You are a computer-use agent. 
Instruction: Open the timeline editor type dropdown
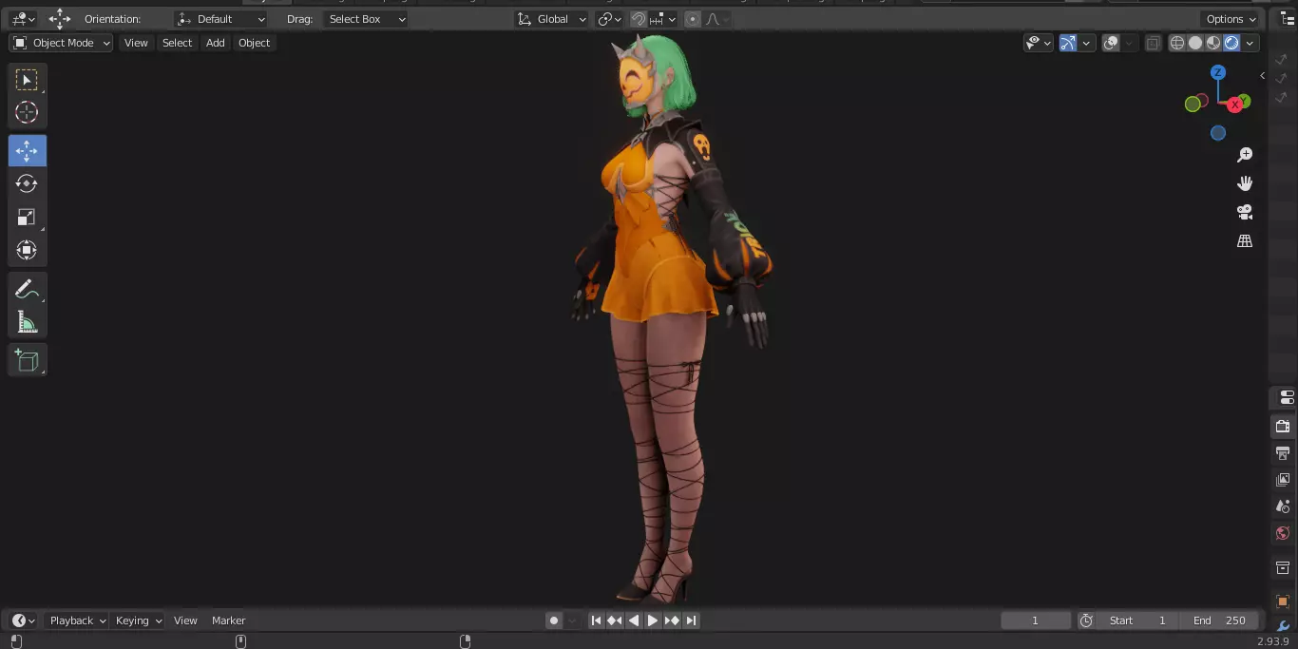click(x=24, y=620)
